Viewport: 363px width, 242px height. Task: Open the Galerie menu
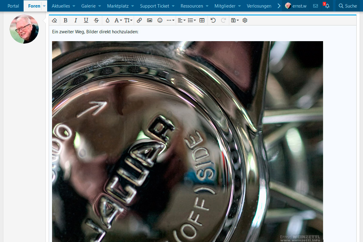point(91,6)
